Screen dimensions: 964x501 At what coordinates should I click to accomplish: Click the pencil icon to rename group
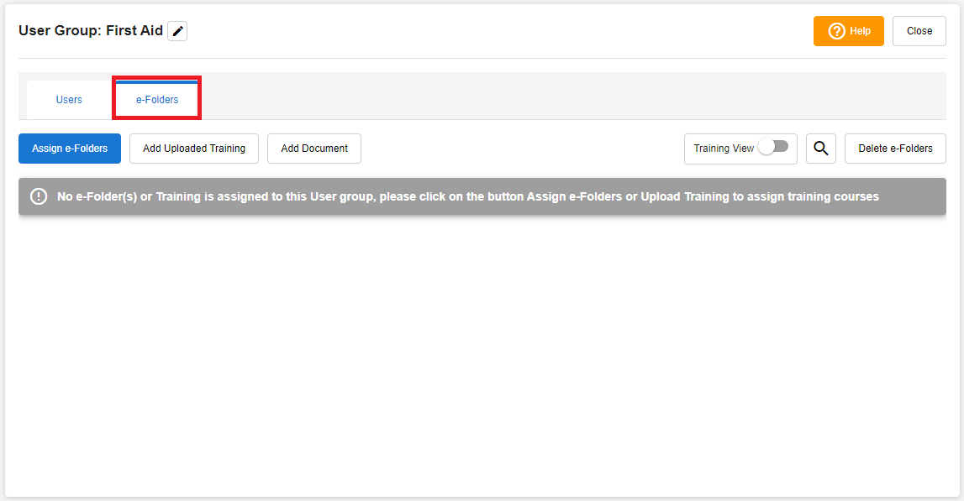click(177, 31)
